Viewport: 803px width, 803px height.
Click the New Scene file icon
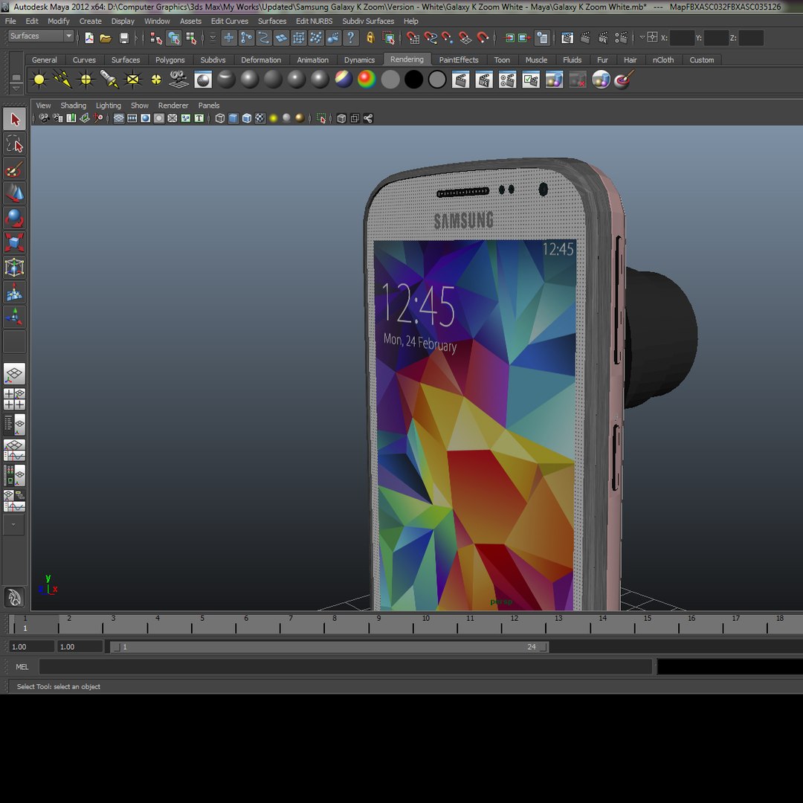90,38
